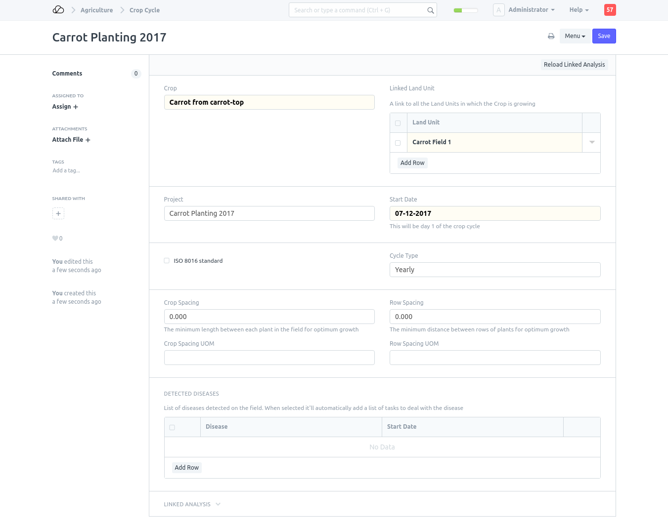The image size is (668, 527).
Task: Open notifications badge showing 57
Action: [610, 10]
